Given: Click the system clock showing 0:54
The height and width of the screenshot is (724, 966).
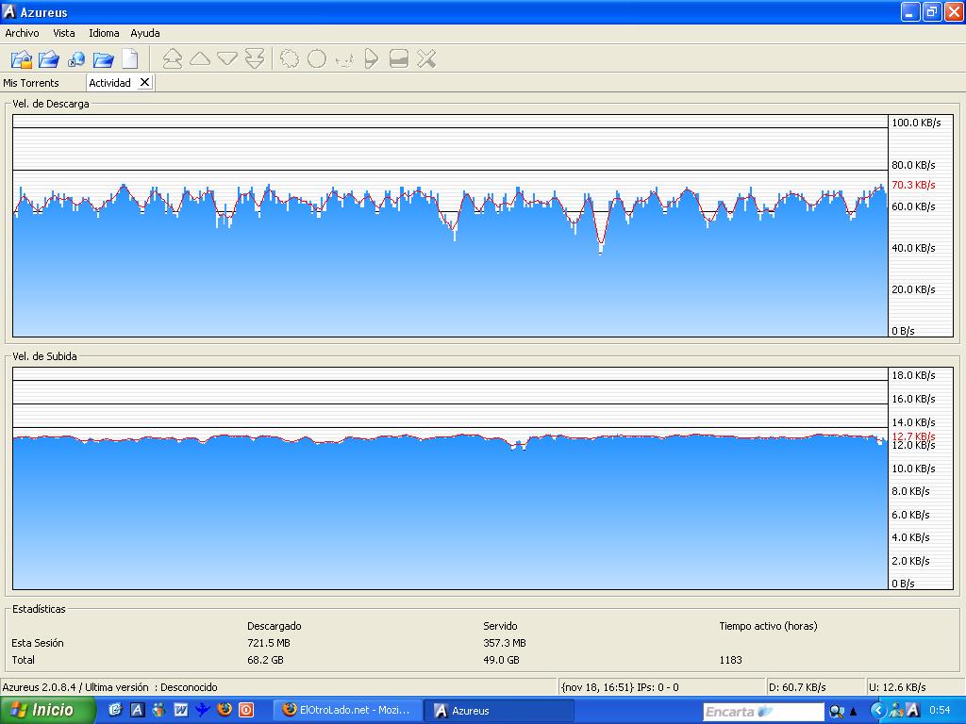Looking at the screenshot, I should 940,711.
